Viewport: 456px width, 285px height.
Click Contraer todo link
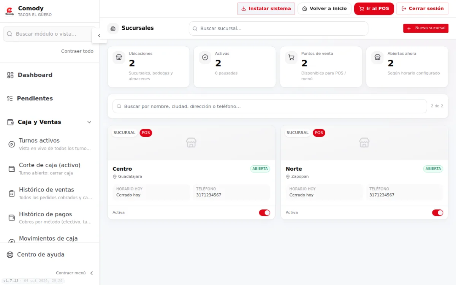pos(77,51)
